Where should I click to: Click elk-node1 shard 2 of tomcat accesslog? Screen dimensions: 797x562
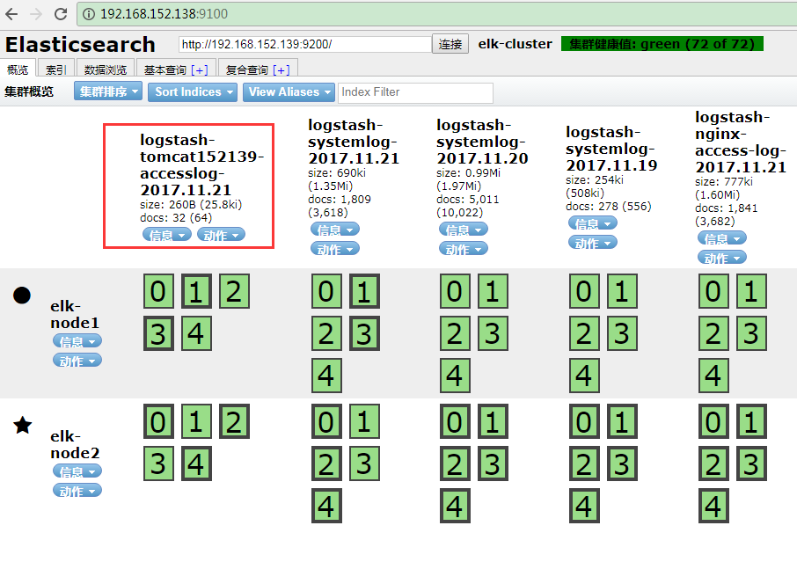tap(234, 291)
